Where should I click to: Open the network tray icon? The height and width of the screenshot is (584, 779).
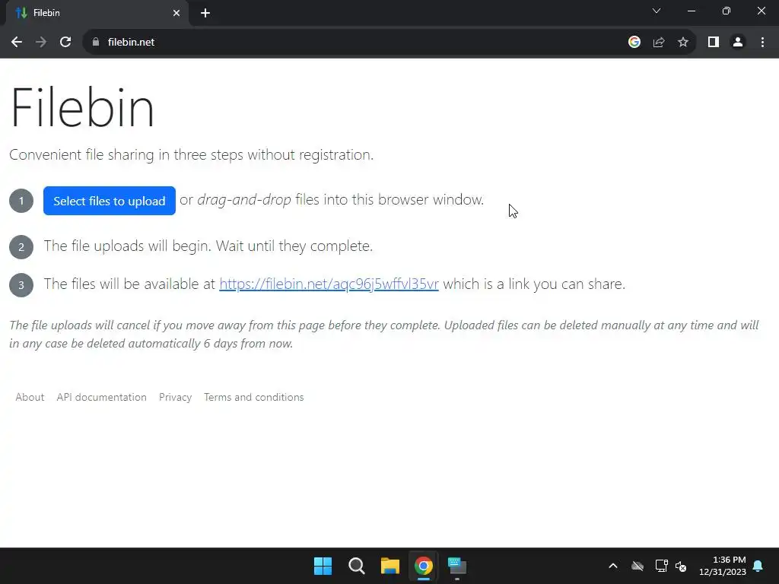click(661, 566)
